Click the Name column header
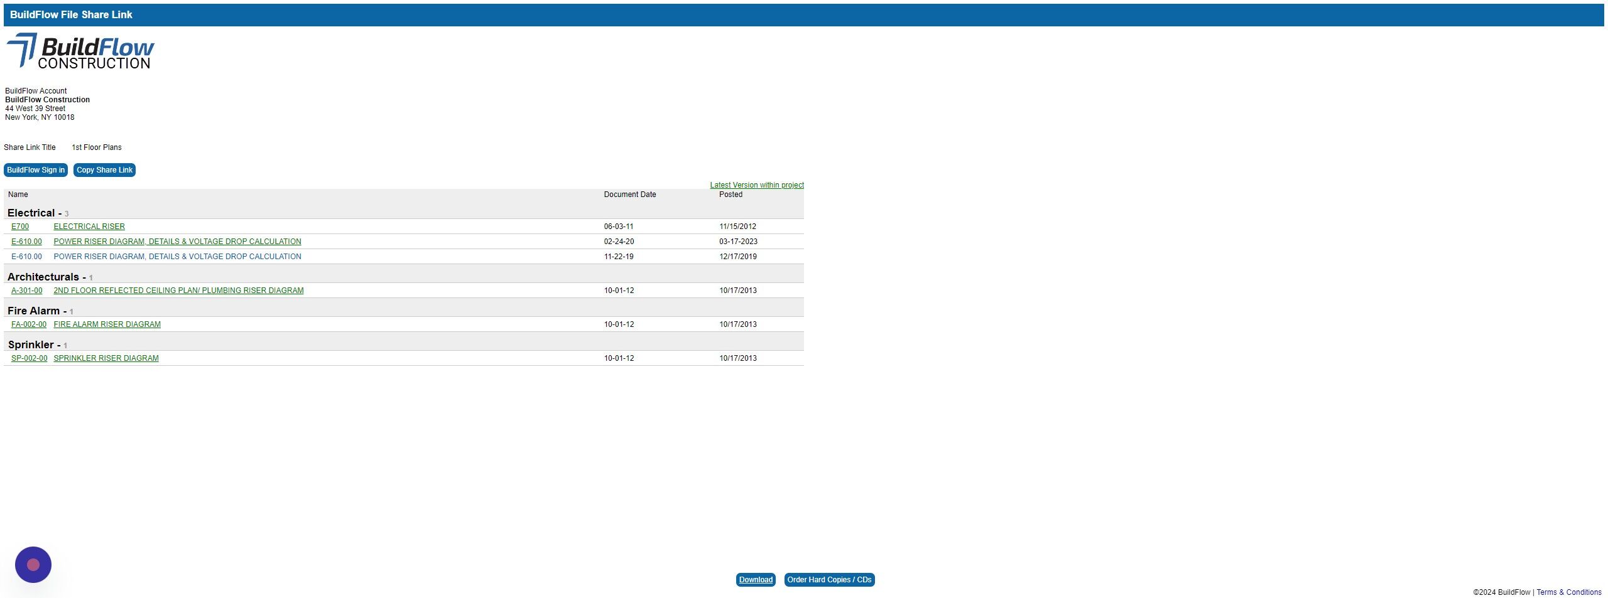The image size is (1608, 598). (18, 195)
